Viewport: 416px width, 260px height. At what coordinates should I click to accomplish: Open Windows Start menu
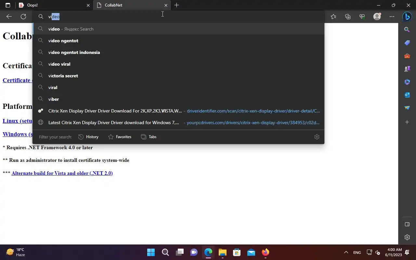[151, 252]
